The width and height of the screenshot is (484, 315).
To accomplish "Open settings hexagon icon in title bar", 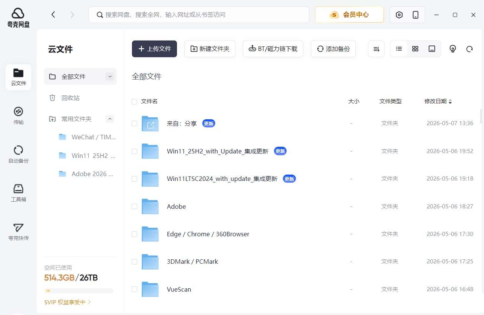I will point(399,15).
